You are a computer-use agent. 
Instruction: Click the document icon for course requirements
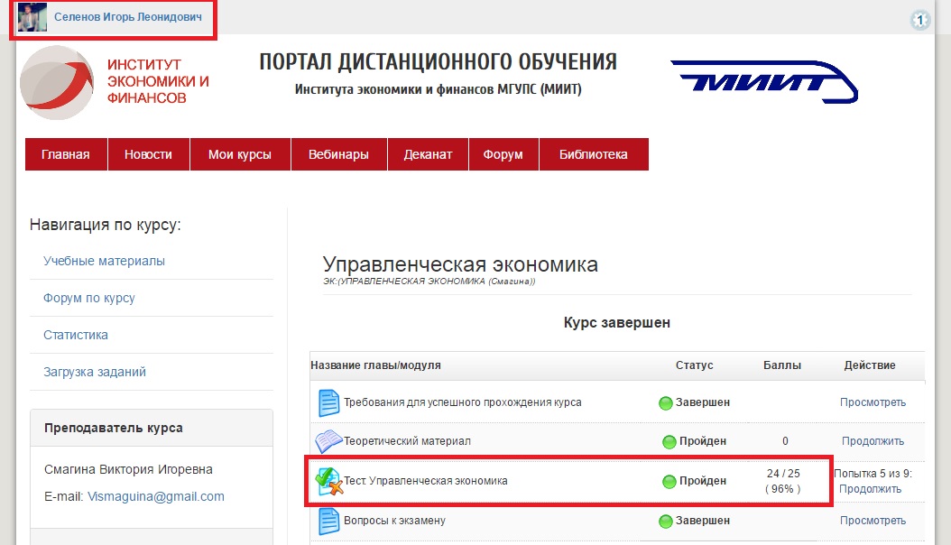pos(328,402)
